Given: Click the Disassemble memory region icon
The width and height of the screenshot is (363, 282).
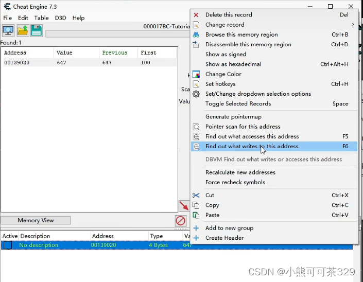Looking at the screenshot, I should [196, 44].
